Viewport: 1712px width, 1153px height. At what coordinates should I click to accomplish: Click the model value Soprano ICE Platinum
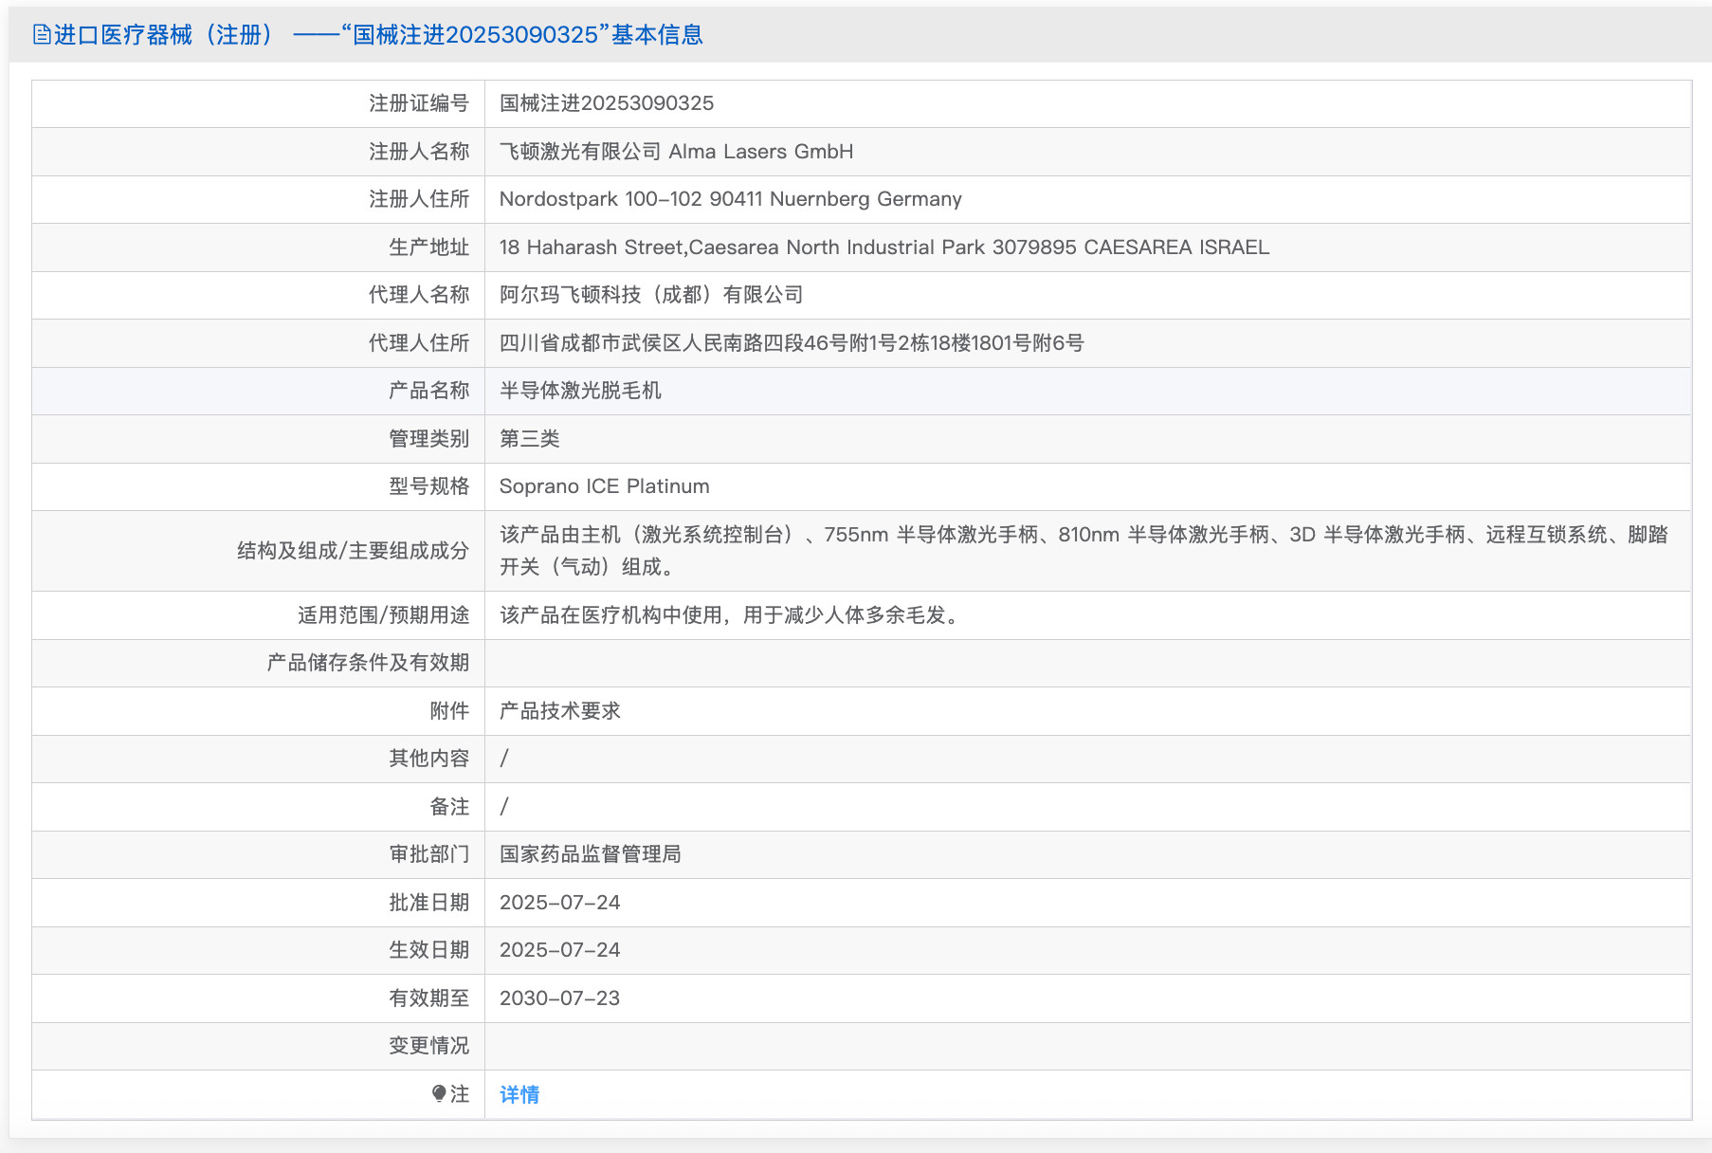click(x=604, y=486)
